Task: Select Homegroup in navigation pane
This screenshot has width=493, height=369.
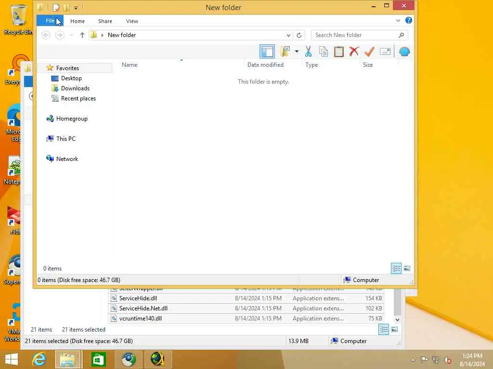Action: [x=72, y=119]
